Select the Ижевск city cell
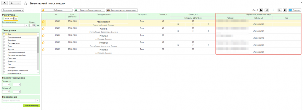The image size is (303, 110). point(104,43)
